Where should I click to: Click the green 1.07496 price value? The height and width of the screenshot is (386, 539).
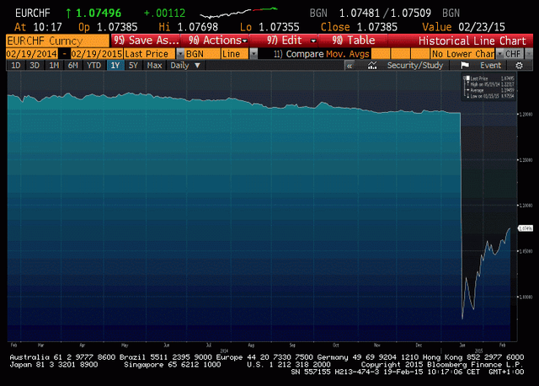click(99, 13)
